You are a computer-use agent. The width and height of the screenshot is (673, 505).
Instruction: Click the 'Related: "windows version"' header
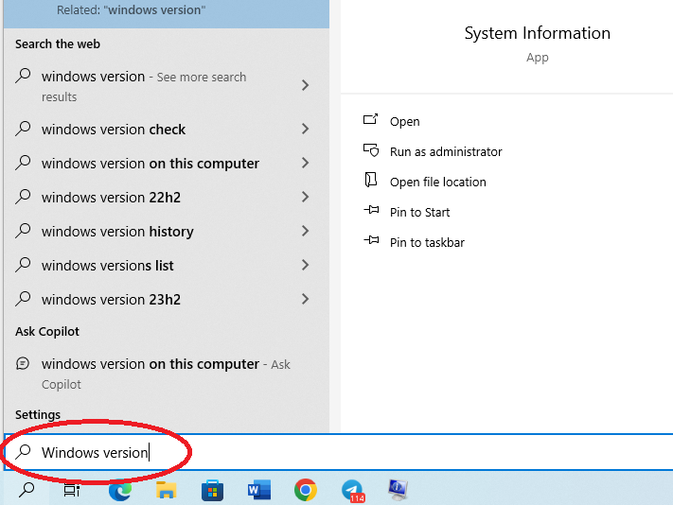tap(131, 9)
